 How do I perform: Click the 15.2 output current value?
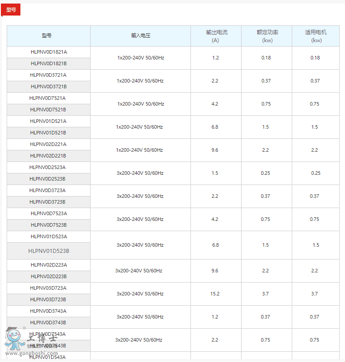point(215,294)
